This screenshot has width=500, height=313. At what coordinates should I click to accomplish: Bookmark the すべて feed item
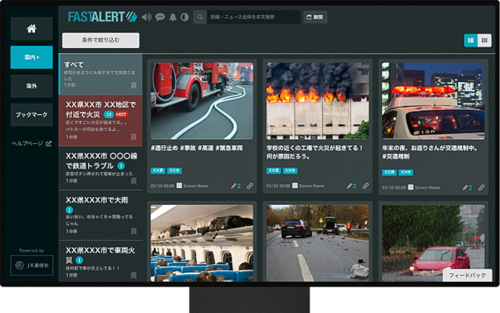(134, 85)
